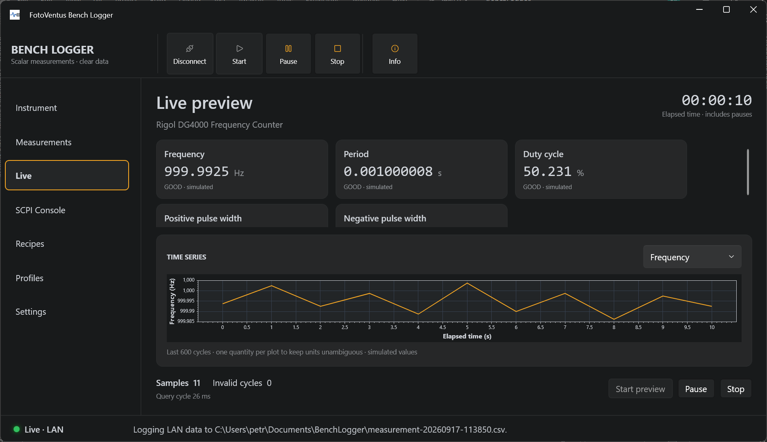The width and height of the screenshot is (767, 442).
Task: Click the elapsed time readout 00:00:10
Action: [x=717, y=100]
